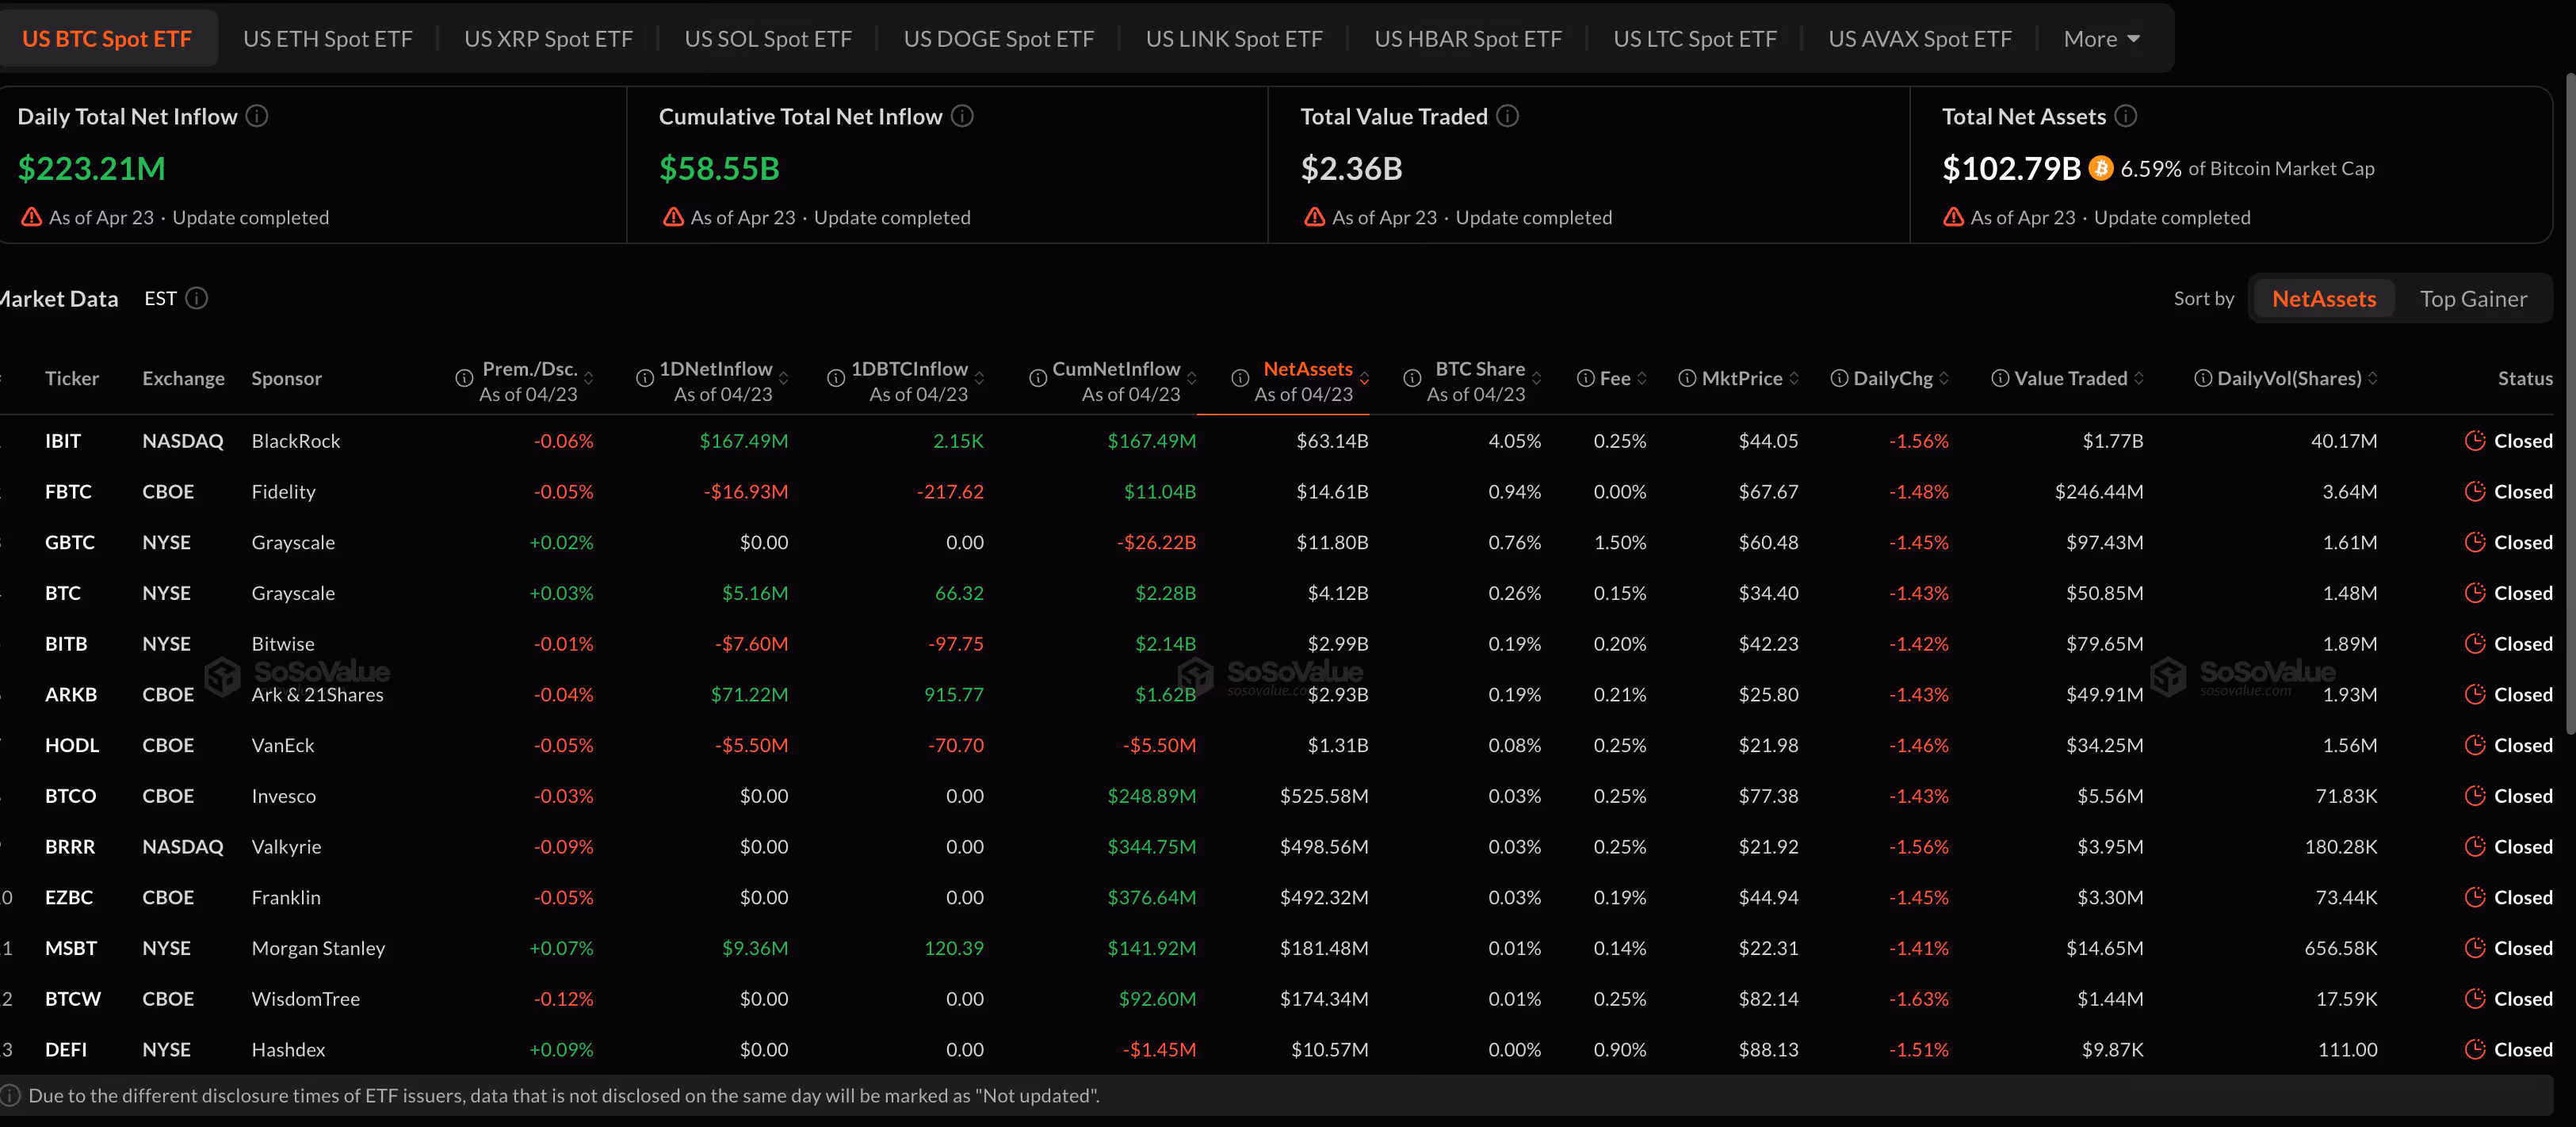Switch to US ETH Spot ETF tab
The height and width of the screenshot is (1127, 2576).
pos(328,39)
